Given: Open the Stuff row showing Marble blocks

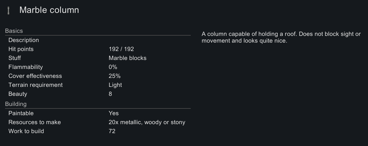Looking at the screenshot, I should [98, 58].
